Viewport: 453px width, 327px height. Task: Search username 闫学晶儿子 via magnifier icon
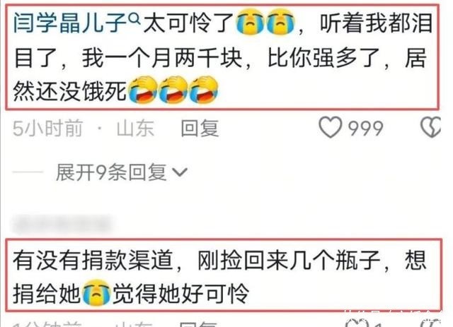(134, 19)
